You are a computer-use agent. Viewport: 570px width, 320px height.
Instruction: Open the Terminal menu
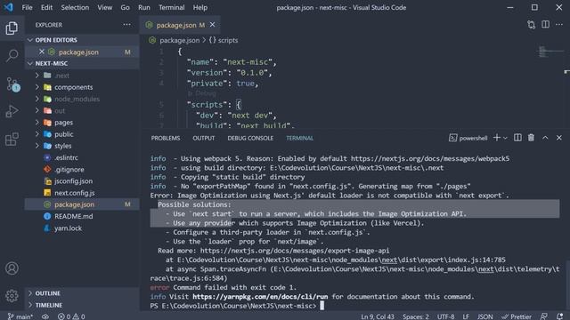172,7
